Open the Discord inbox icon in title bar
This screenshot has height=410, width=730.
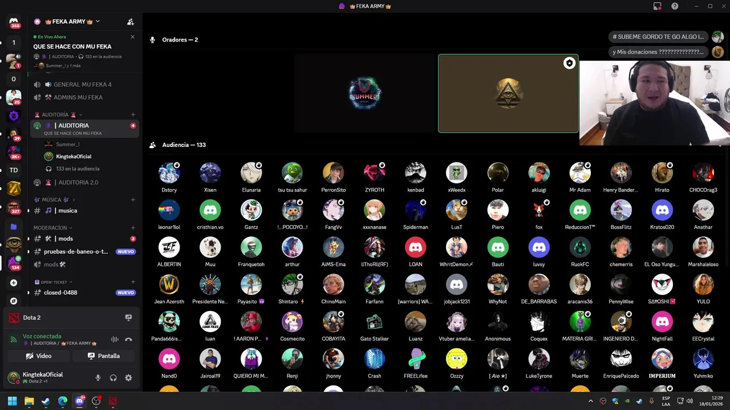coord(658,6)
